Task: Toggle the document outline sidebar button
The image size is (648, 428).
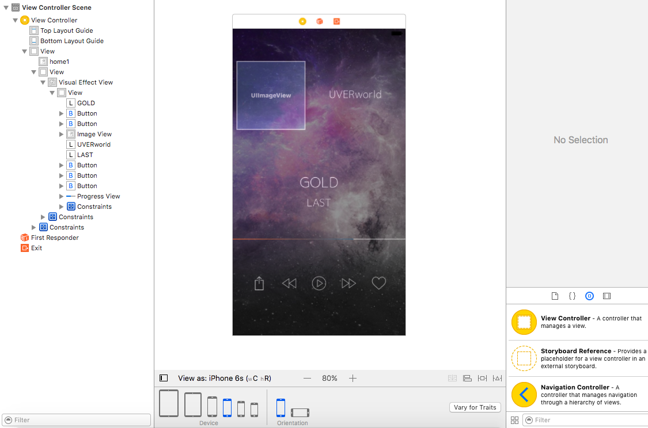Action: coord(164,378)
